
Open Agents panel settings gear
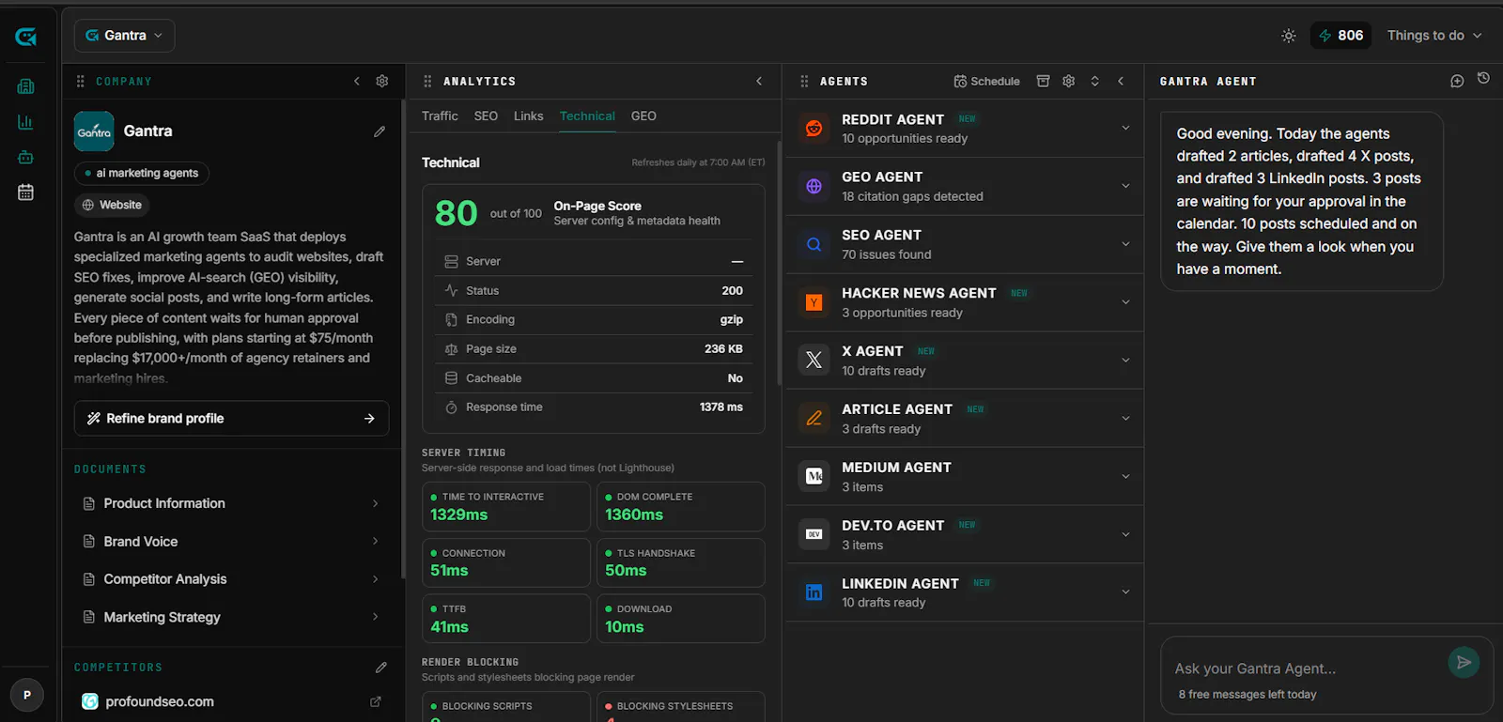(1069, 81)
